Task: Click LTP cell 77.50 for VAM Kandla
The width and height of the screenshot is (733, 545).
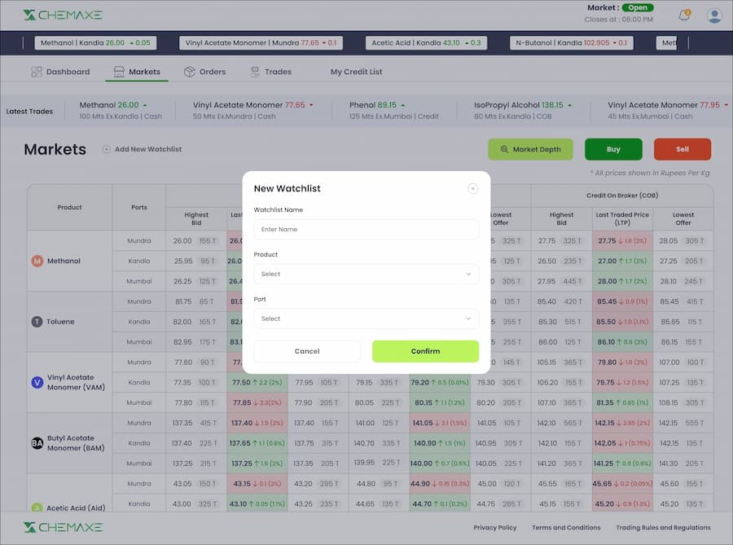Action: pos(257,382)
